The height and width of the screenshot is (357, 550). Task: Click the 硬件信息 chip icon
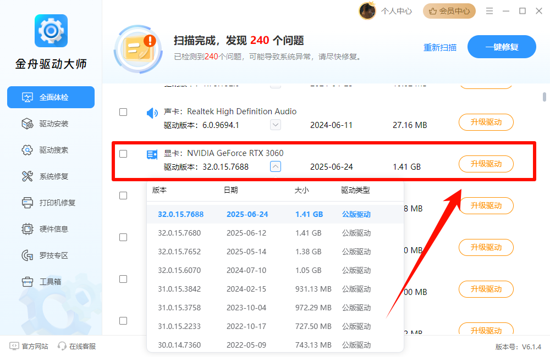click(28, 229)
